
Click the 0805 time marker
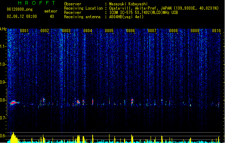point(109,31)
